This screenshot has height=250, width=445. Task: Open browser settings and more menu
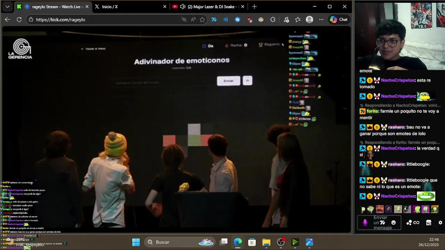point(321,19)
